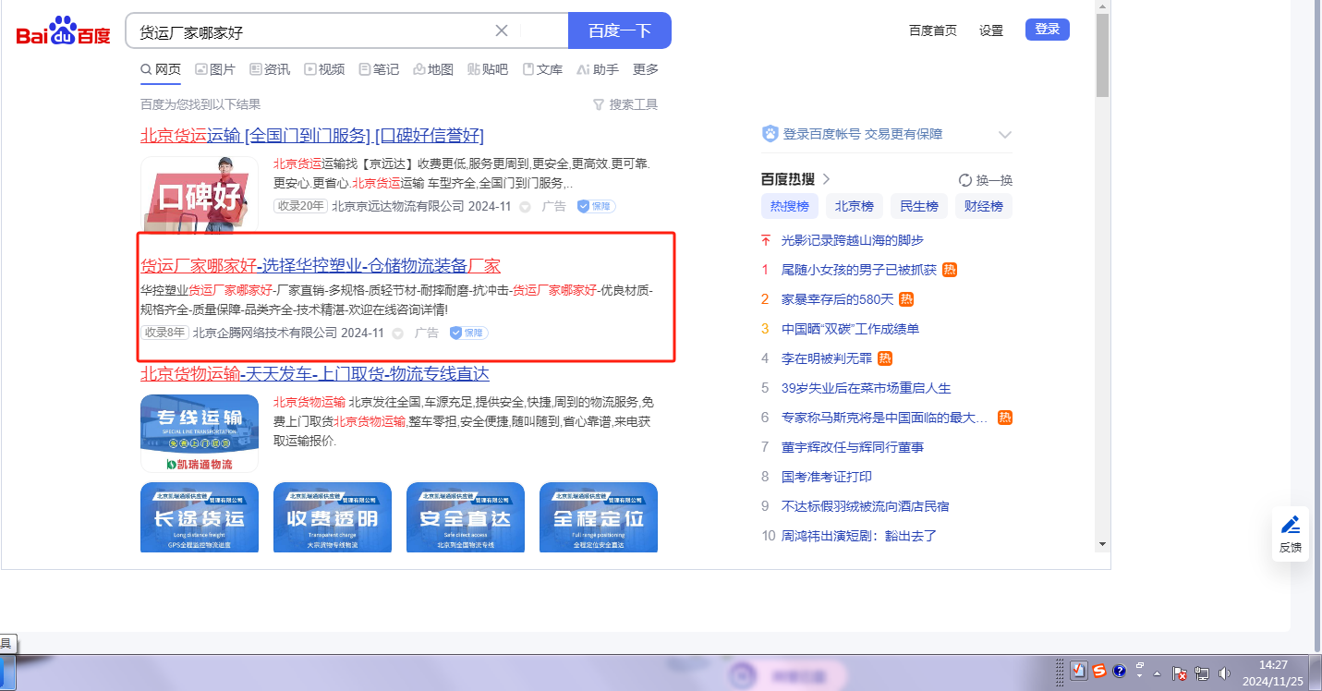Click the Sogou input method tray icon
The image size is (1322, 691).
pos(1099,671)
